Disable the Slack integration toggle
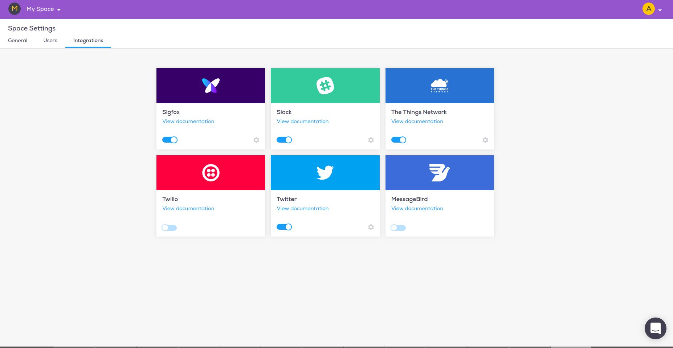Screen dimensions: 673x348 (x=284, y=140)
